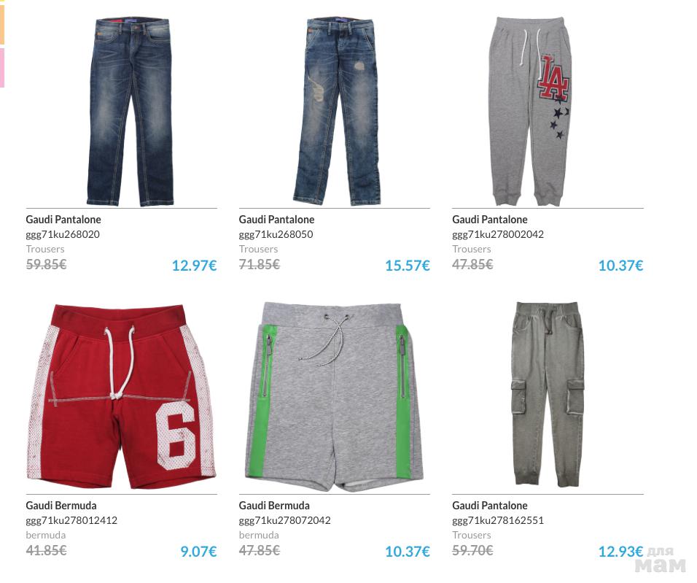The width and height of the screenshot is (697, 583).
Task: Click the Gaudi Bermuda title above ggg71ku278012412
Action: [61, 506]
